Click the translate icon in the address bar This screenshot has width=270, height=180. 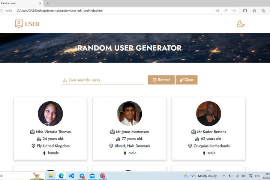coord(217,10)
